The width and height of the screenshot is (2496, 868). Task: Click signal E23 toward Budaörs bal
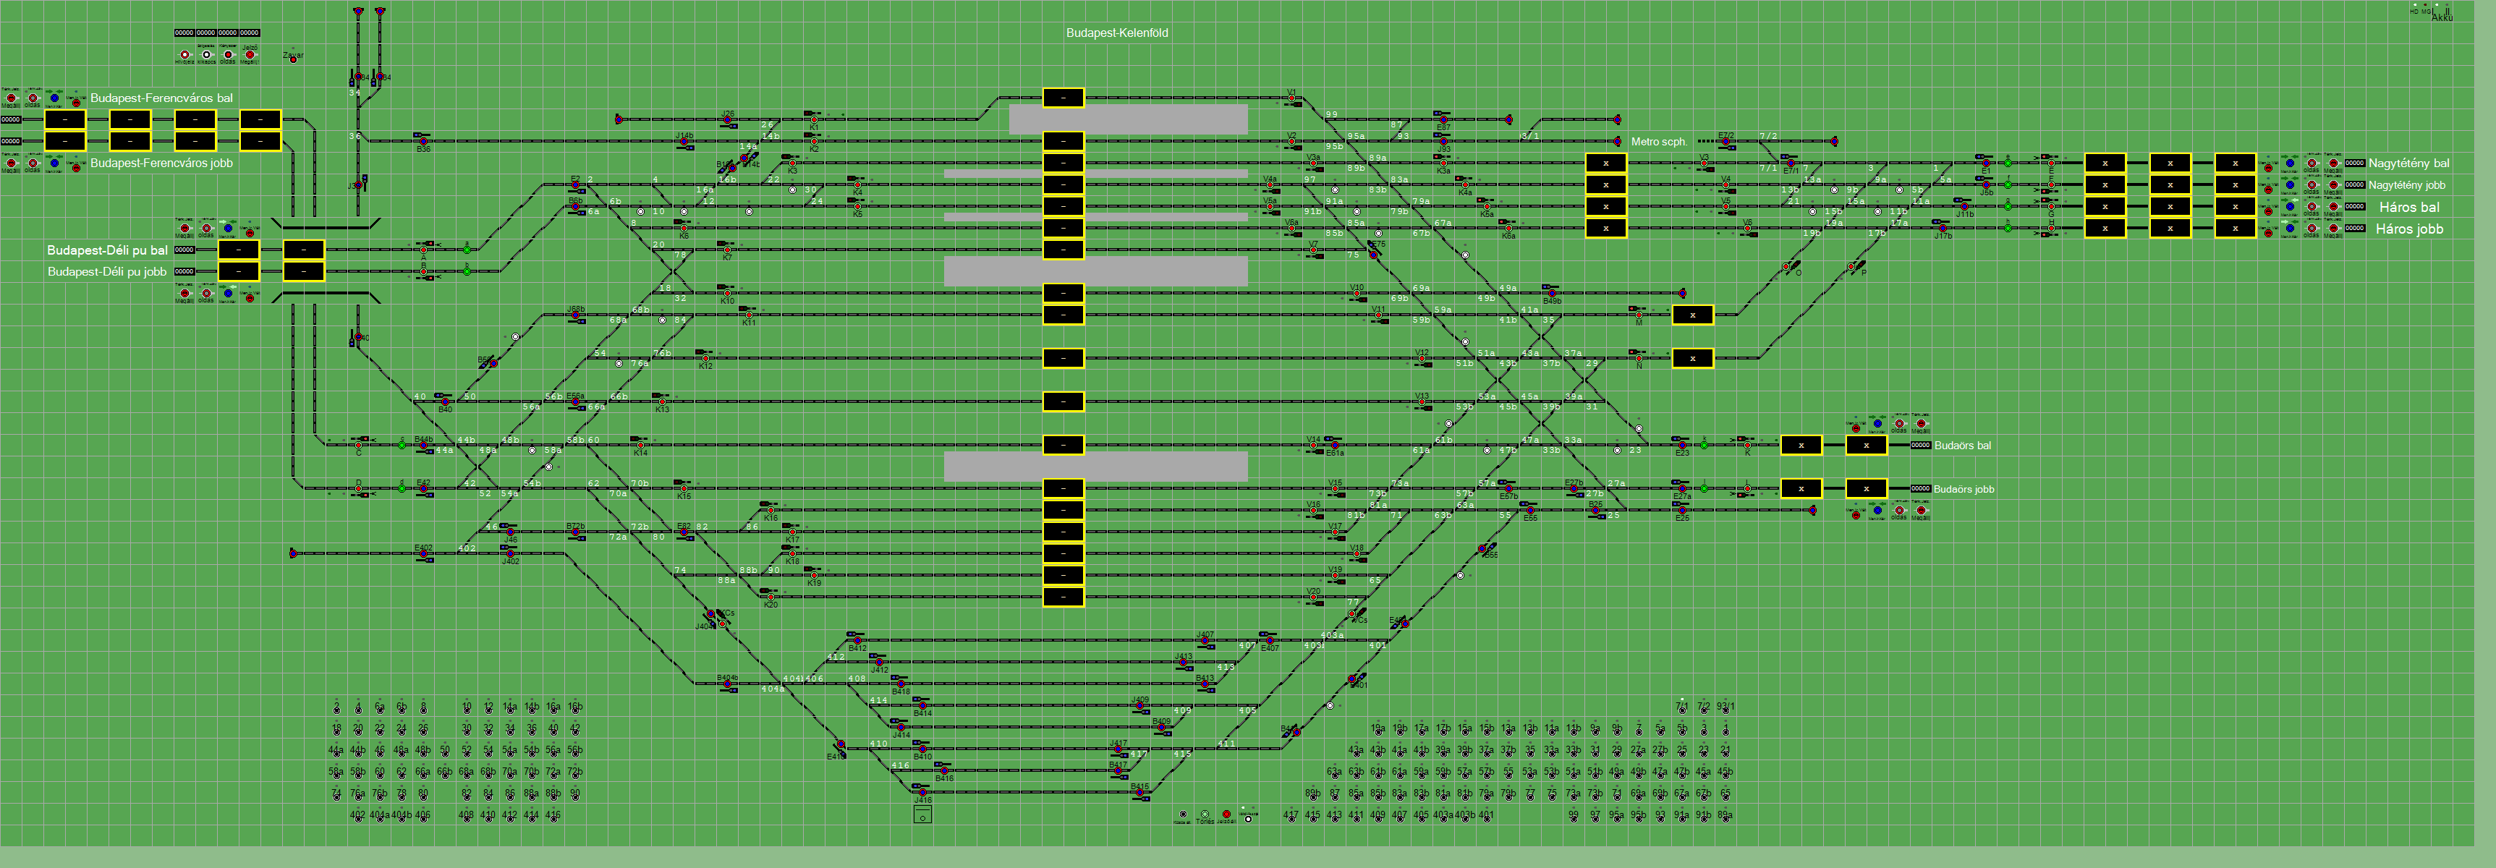coord(1681,445)
